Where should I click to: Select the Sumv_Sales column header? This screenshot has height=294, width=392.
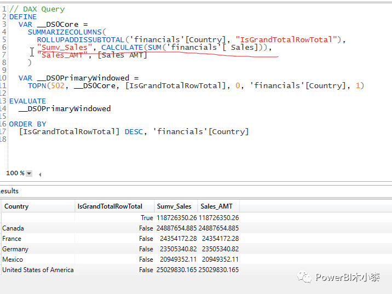(174, 206)
